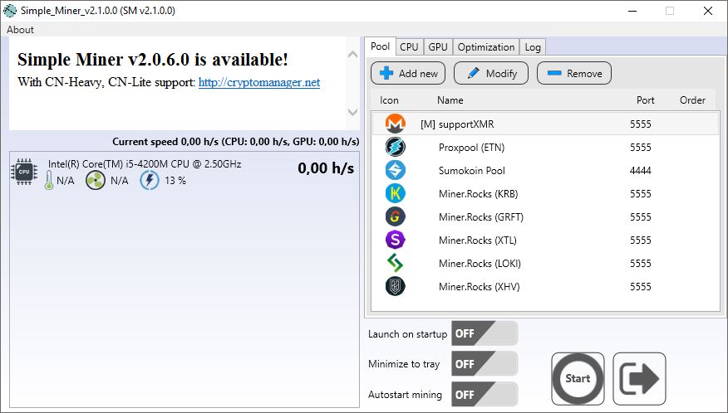Viewport: 728px width, 413px height.
Task: Toggle Minimize to tray switch
Action: pyautogui.click(x=485, y=364)
